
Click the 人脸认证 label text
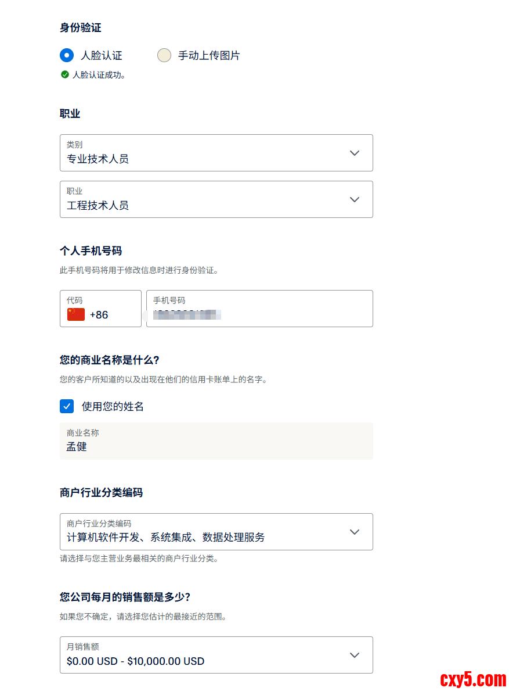(x=102, y=56)
